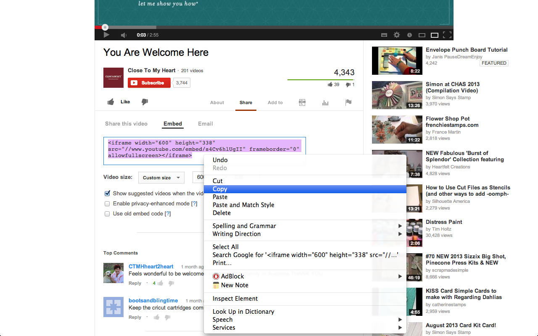Open Flower Shop Pot video thumbnail
This screenshot has width=538, height=336.
[397, 130]
